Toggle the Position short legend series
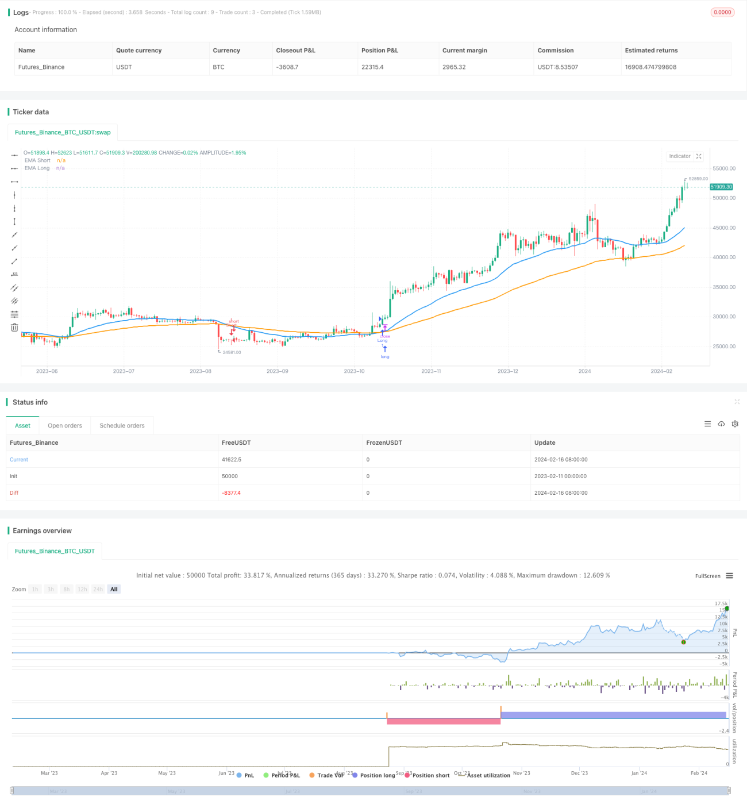Screen dimensions: 747x808 [427, 775]
